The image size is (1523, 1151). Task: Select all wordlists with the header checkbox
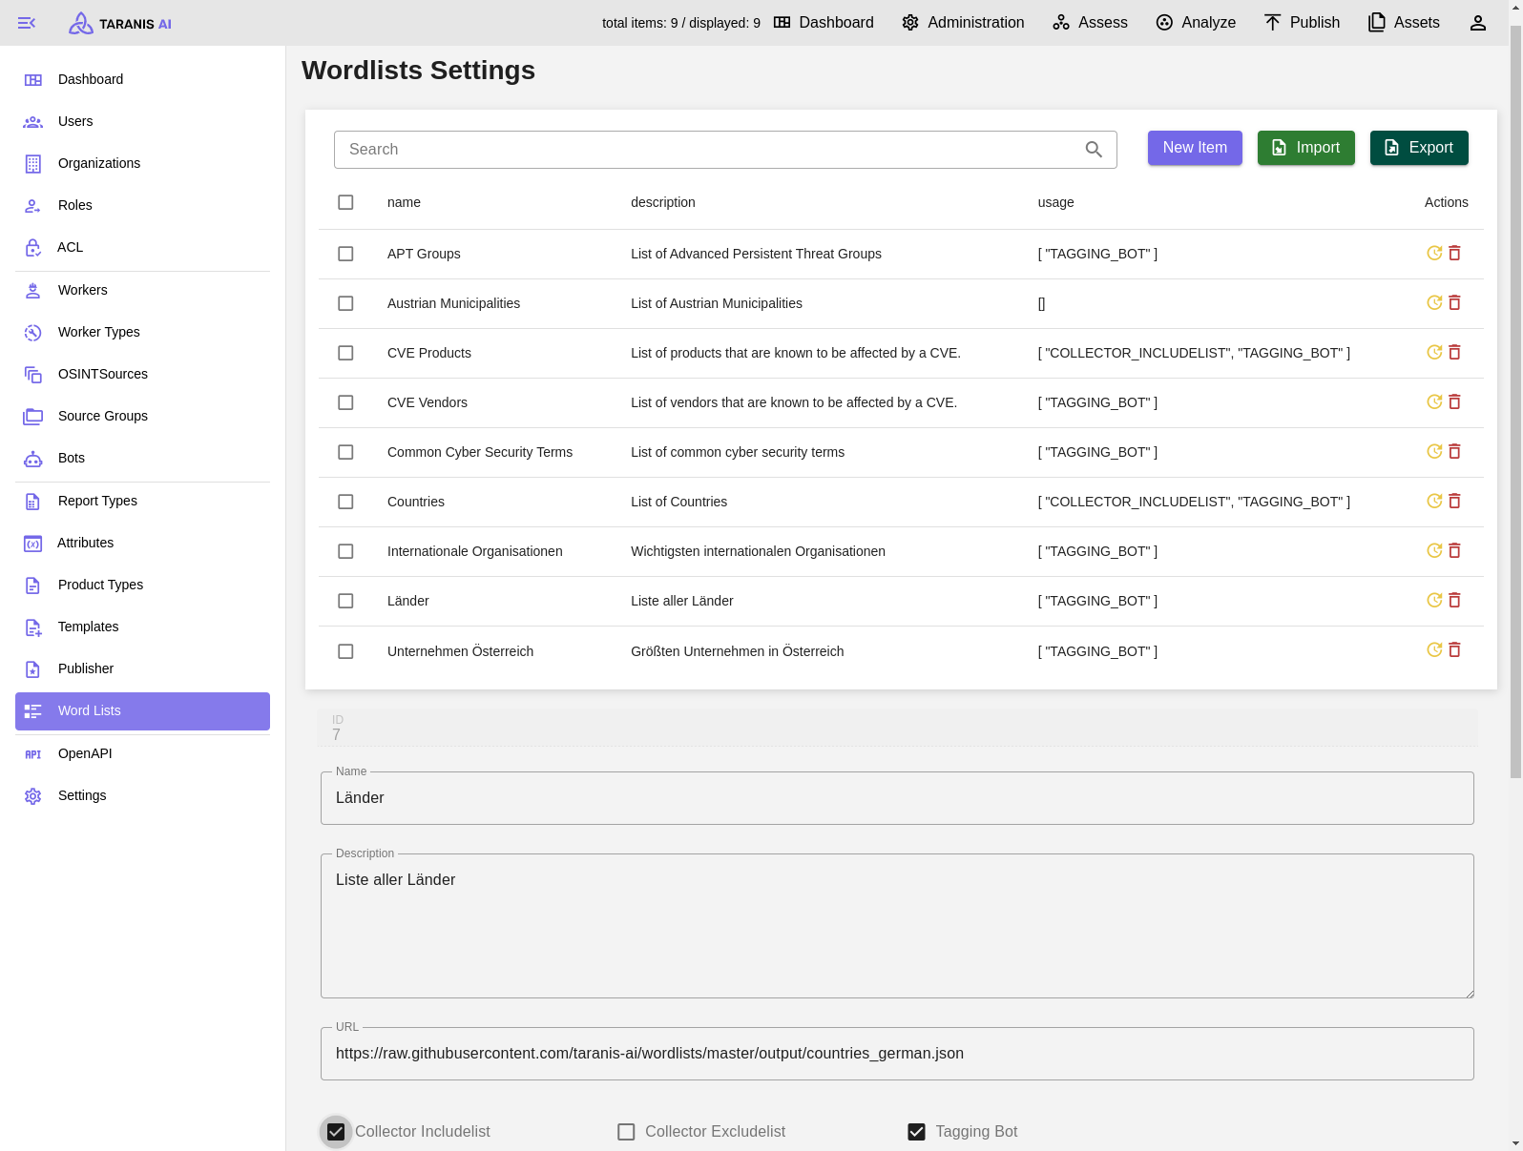pos(345,202)
